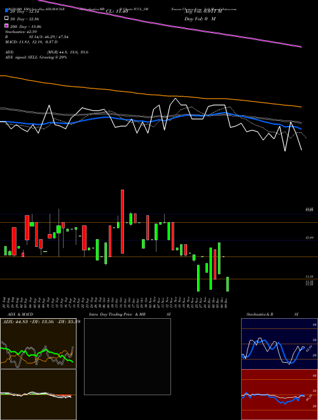Screen dimensions: 318x420
Task: Click the 'Intra Day Trading Price & MR' heading
Action: [117, 314]
